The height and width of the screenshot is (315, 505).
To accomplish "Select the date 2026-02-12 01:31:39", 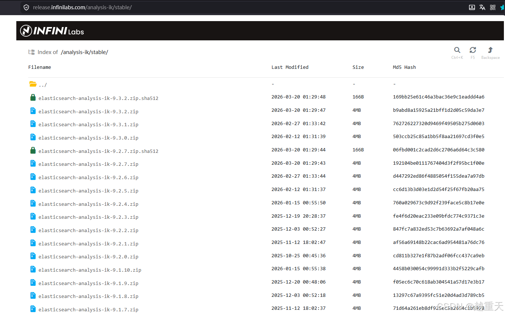I will coord(298,137).
